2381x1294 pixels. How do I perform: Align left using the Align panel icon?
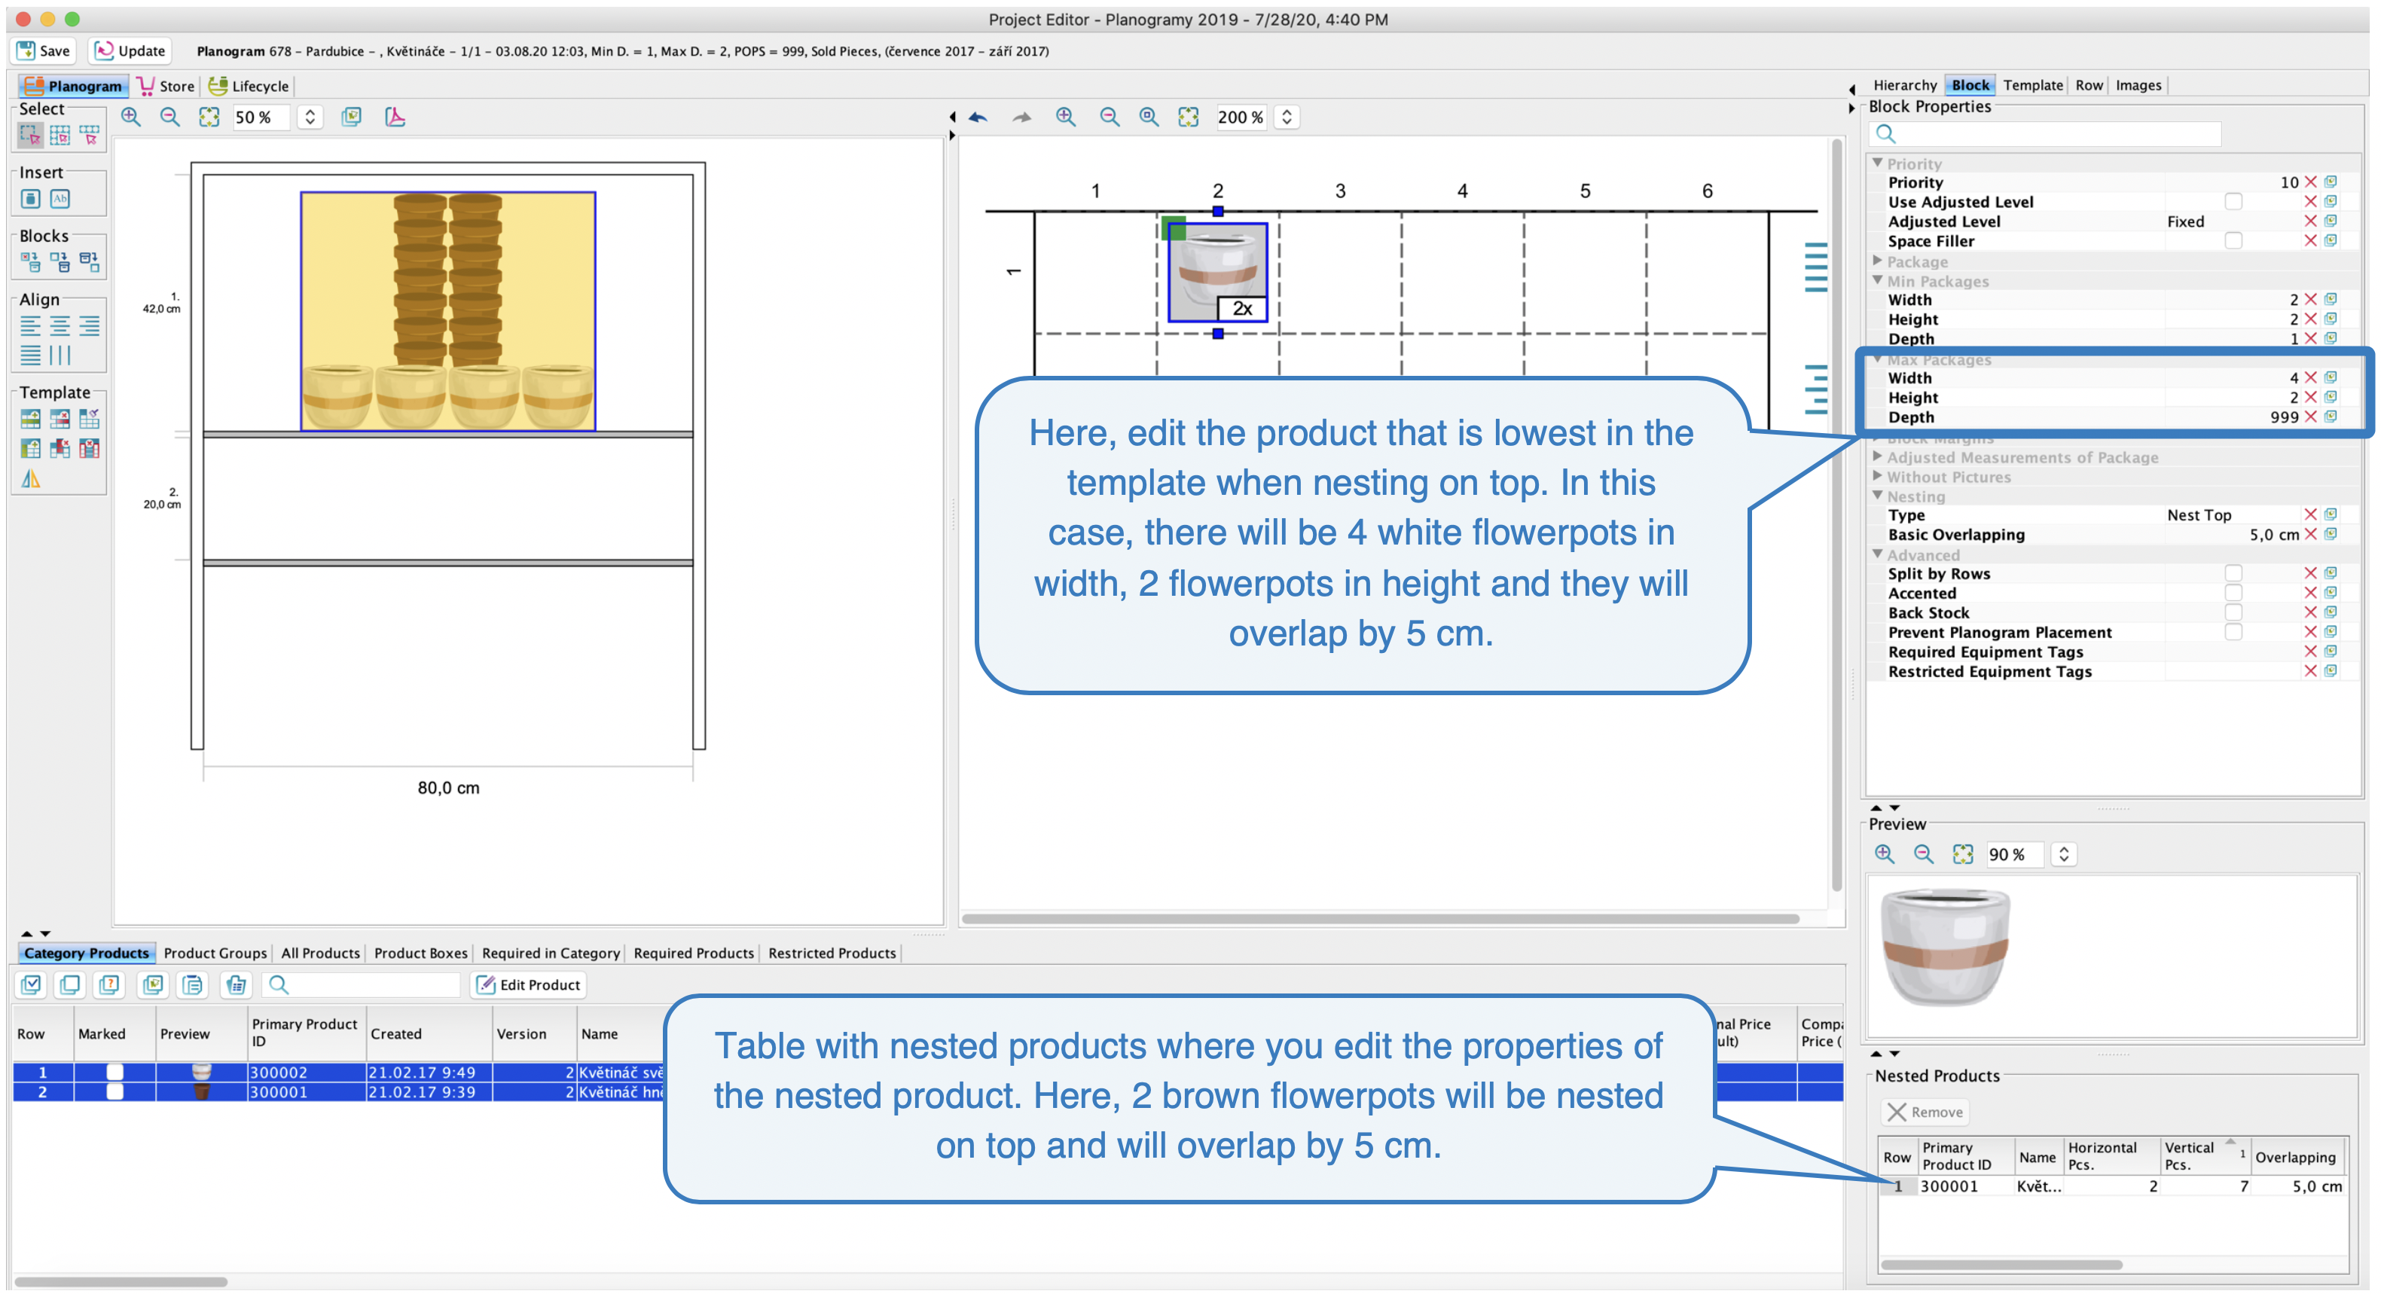[29, 325]
